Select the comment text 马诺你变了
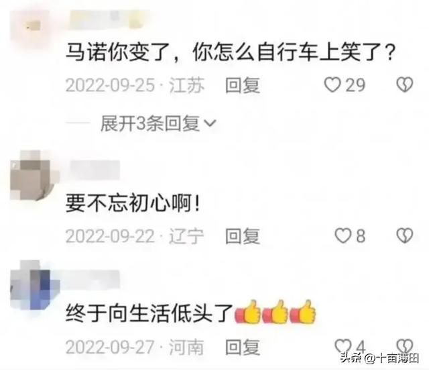The width and height of the screenshot is (429, 373). 117,52
